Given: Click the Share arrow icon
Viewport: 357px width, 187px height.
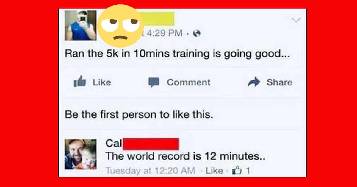Looking at the screenshot, I should tap(254, 82).
